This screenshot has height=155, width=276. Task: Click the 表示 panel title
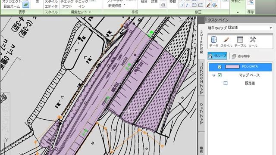[22, 12]
